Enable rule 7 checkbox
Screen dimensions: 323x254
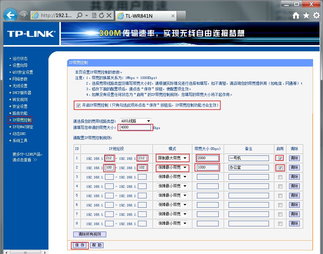[x=280, y=214]
